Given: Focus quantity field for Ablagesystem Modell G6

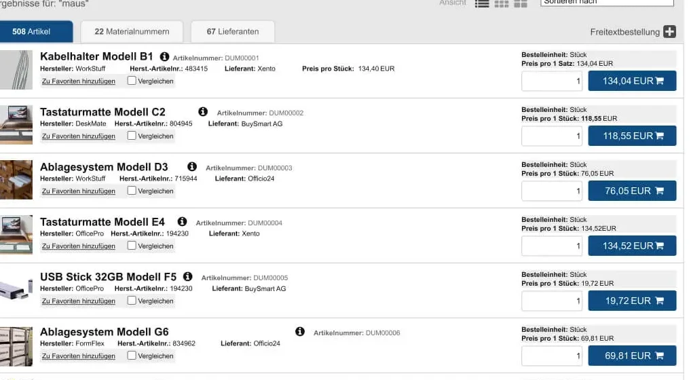Looking at the screenshot, I should point(552,356).
